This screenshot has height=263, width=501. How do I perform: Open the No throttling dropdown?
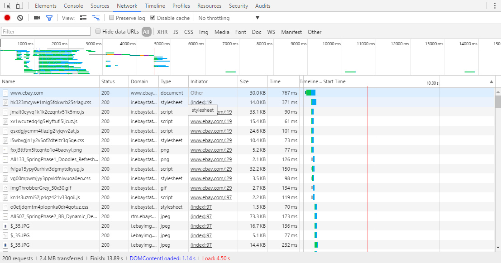point(228,17)
